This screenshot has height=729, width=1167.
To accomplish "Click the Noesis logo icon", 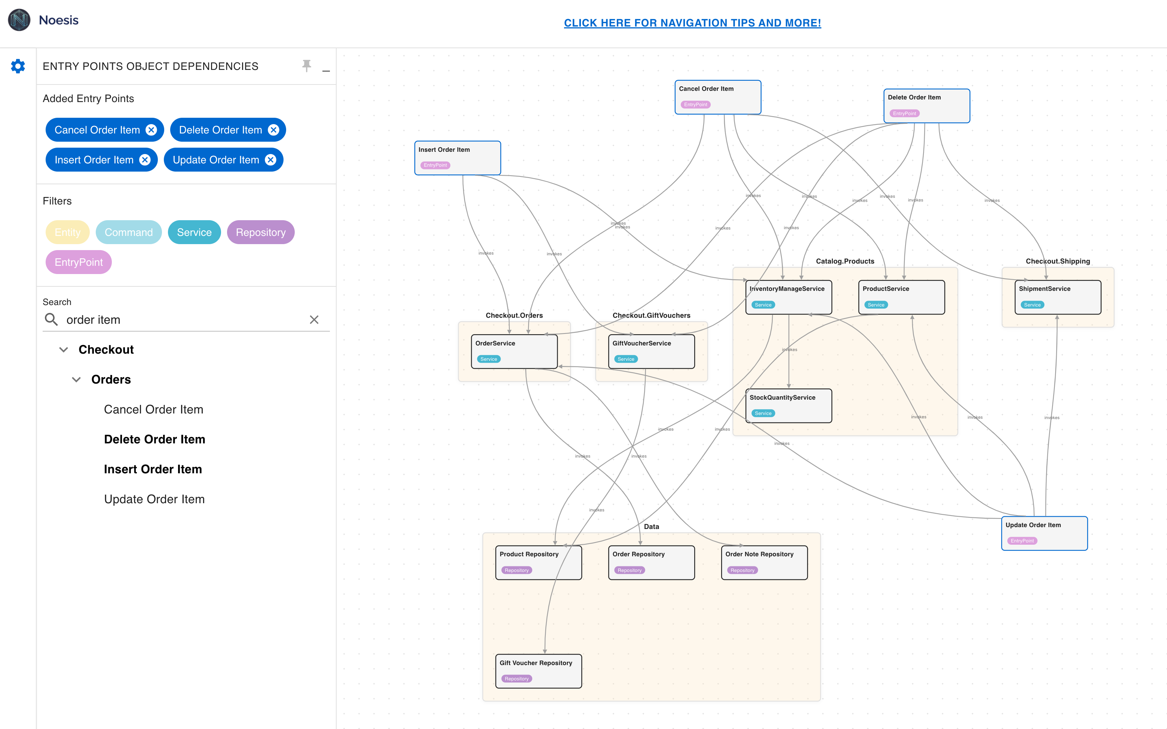I will coord(19,20).
